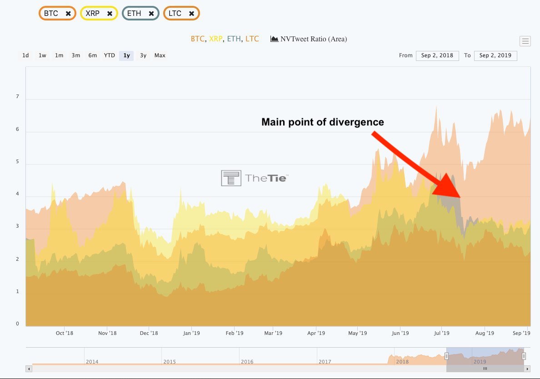Image resolution: width=540 pixels, height=379 pixels.
Task: Click the From date field Sep 2, 2018
Action: pyautogui.click(x=437, y=55)
